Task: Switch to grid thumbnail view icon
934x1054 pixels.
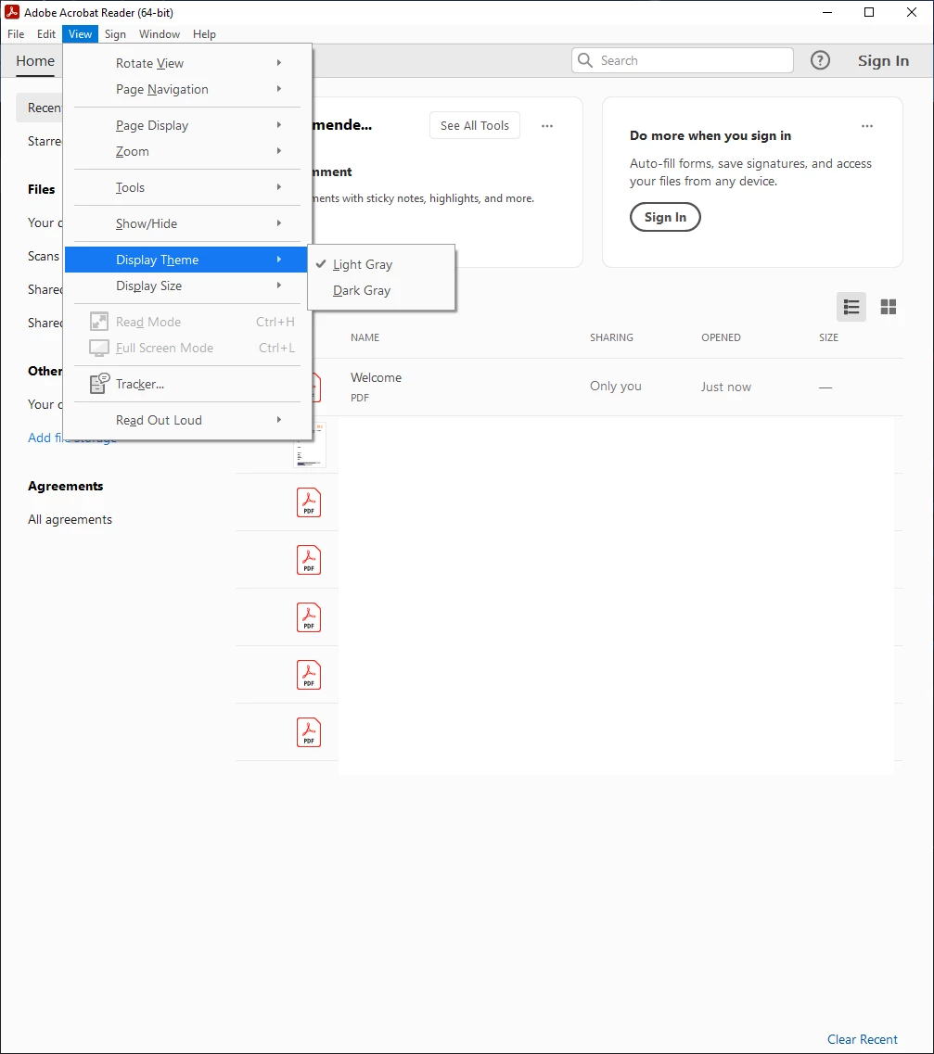Action: (x=889, y=307)
